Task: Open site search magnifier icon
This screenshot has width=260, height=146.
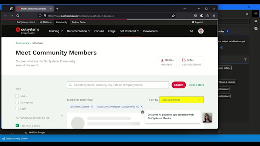Action: pos(192,31)
